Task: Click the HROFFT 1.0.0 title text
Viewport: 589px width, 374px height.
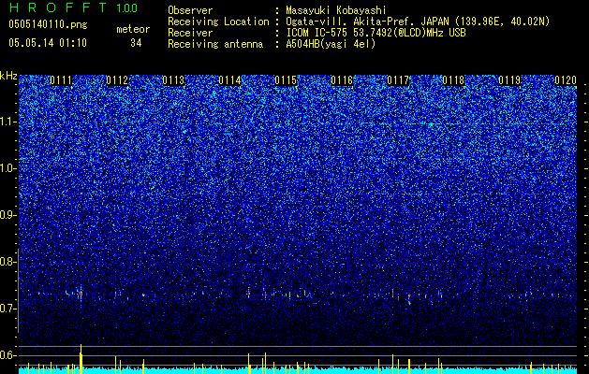Action: pos(73,7)
